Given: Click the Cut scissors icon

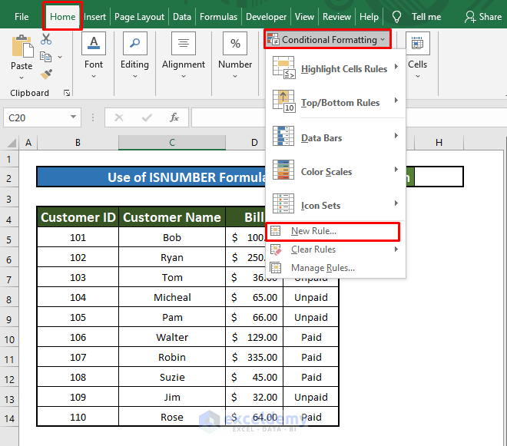Looking at the screenshot, I should (x=46, y=39).
